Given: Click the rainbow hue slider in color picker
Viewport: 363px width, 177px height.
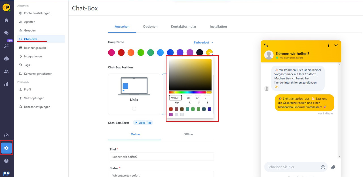Looking at the screenshot, I should pyautogui.click(x=187, y=92).
